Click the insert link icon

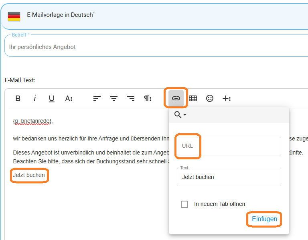click(x=176, y=98)
